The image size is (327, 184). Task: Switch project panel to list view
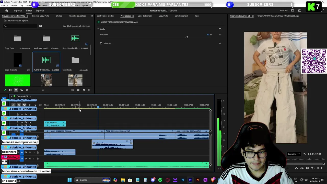10,90
